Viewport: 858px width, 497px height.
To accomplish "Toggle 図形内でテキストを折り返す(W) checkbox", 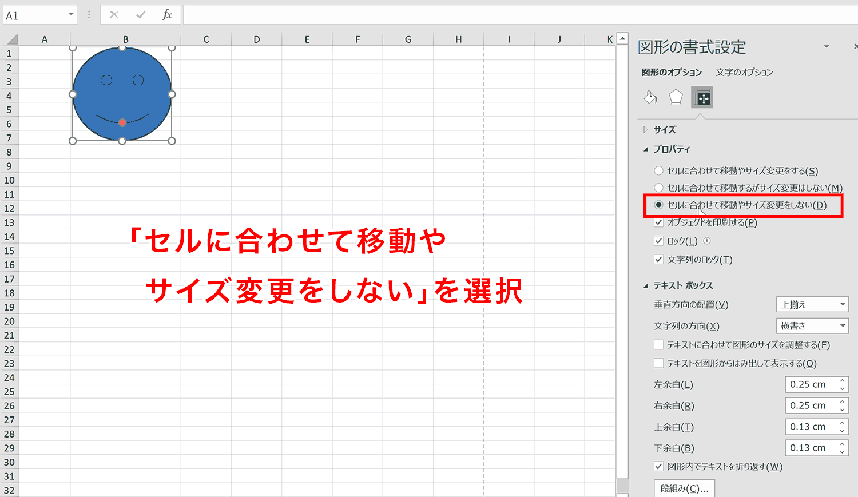I will 659,466.
